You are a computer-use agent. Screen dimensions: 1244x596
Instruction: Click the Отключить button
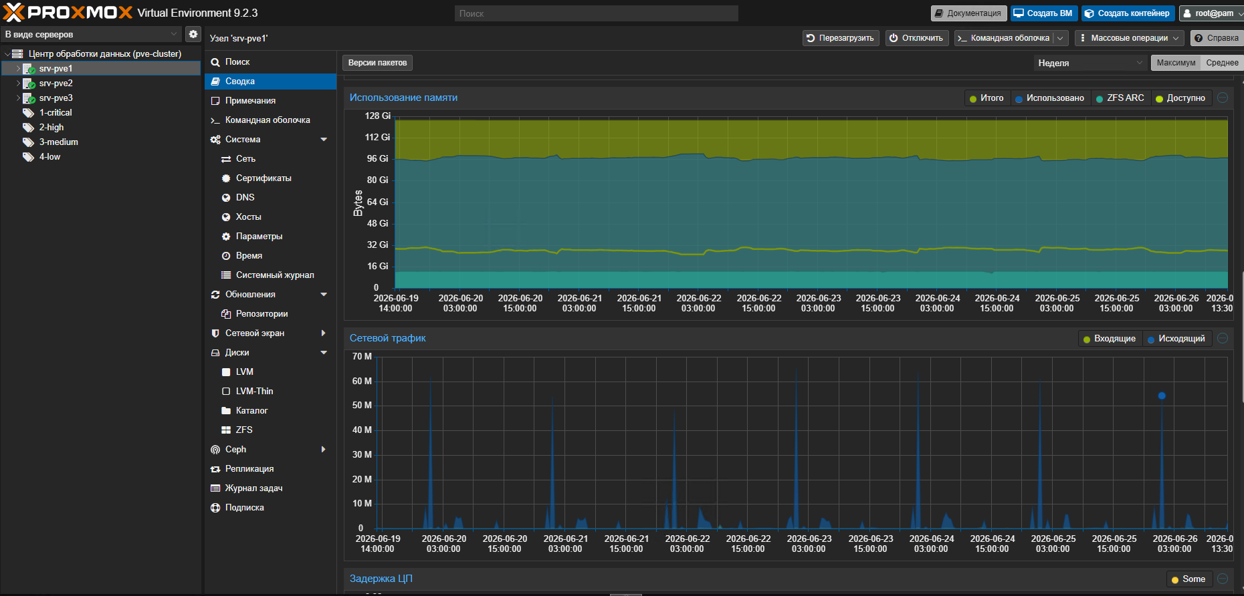[917, 38]
